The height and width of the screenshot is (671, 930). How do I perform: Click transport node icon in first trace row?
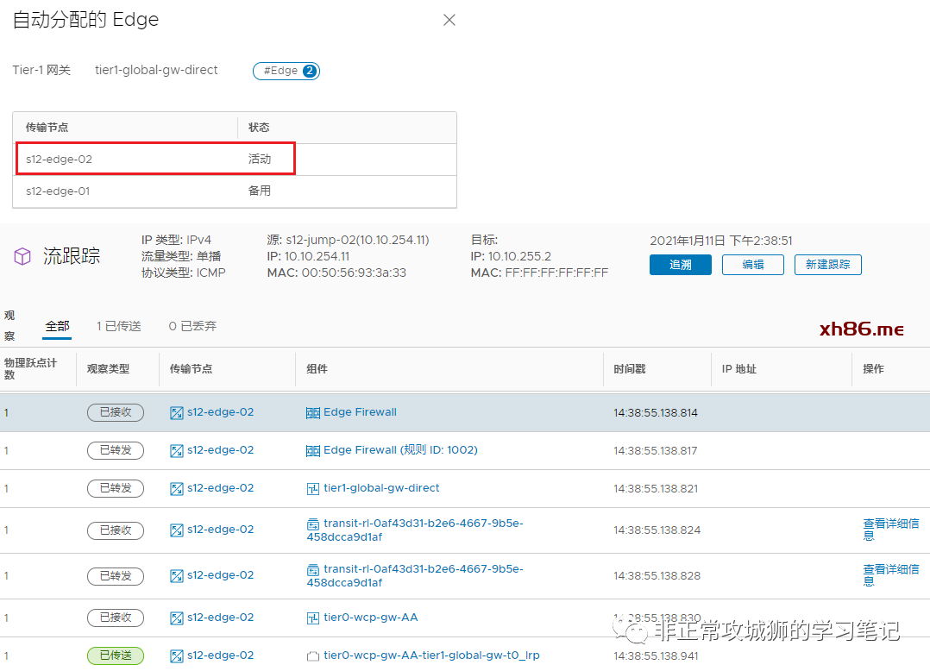click(177, 413)
